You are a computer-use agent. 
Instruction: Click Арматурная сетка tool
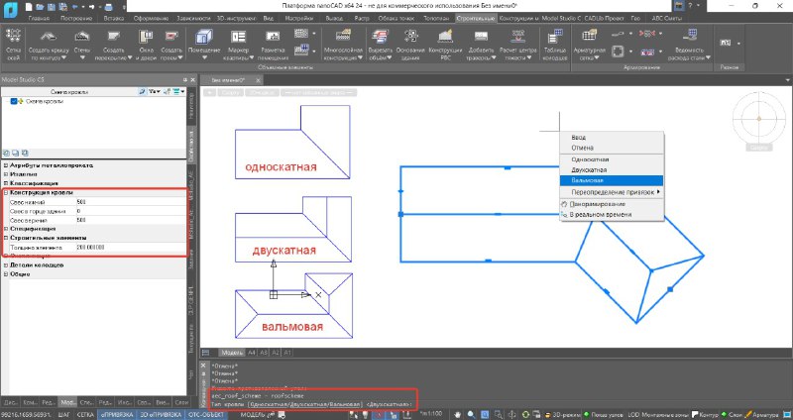[589, 45]
